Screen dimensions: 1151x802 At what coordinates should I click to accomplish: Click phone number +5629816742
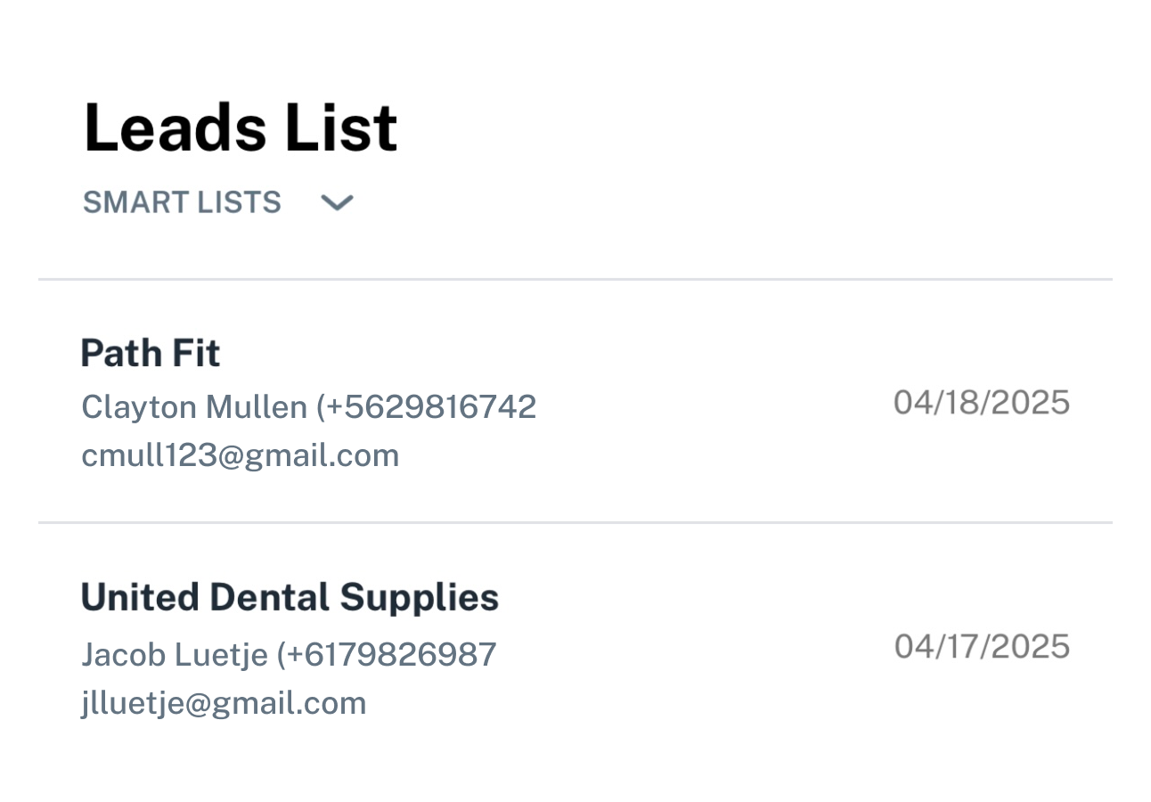pos(431,407)
